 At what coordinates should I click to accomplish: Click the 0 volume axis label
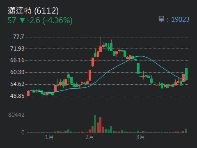[x=23, y=132]
